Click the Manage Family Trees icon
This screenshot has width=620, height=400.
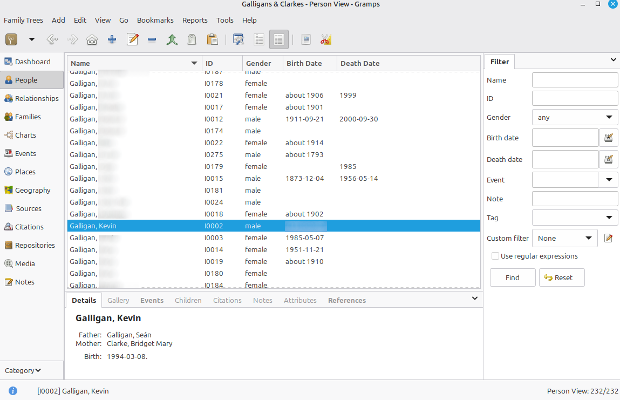click(12, 39)
